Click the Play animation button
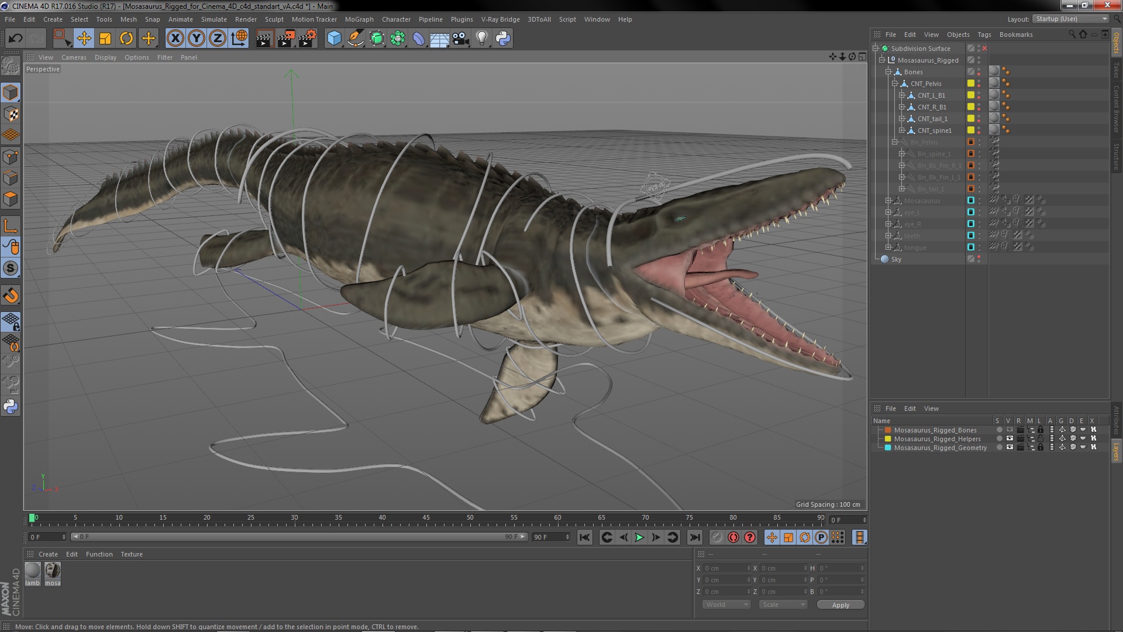The width and height of the screenshot is (1123, 632). (639, 537)
